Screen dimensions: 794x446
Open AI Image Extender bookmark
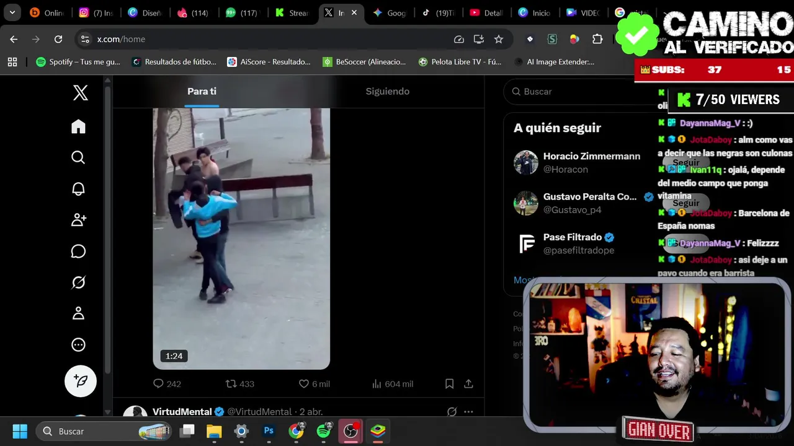pos(555,62)
